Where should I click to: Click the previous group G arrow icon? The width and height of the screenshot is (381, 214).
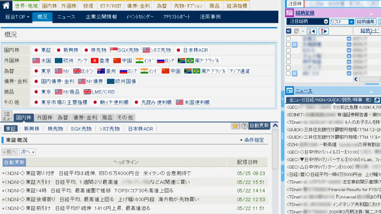(312, 31)
